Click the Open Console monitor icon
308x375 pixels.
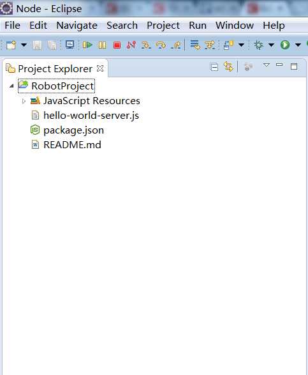point(70,45)
